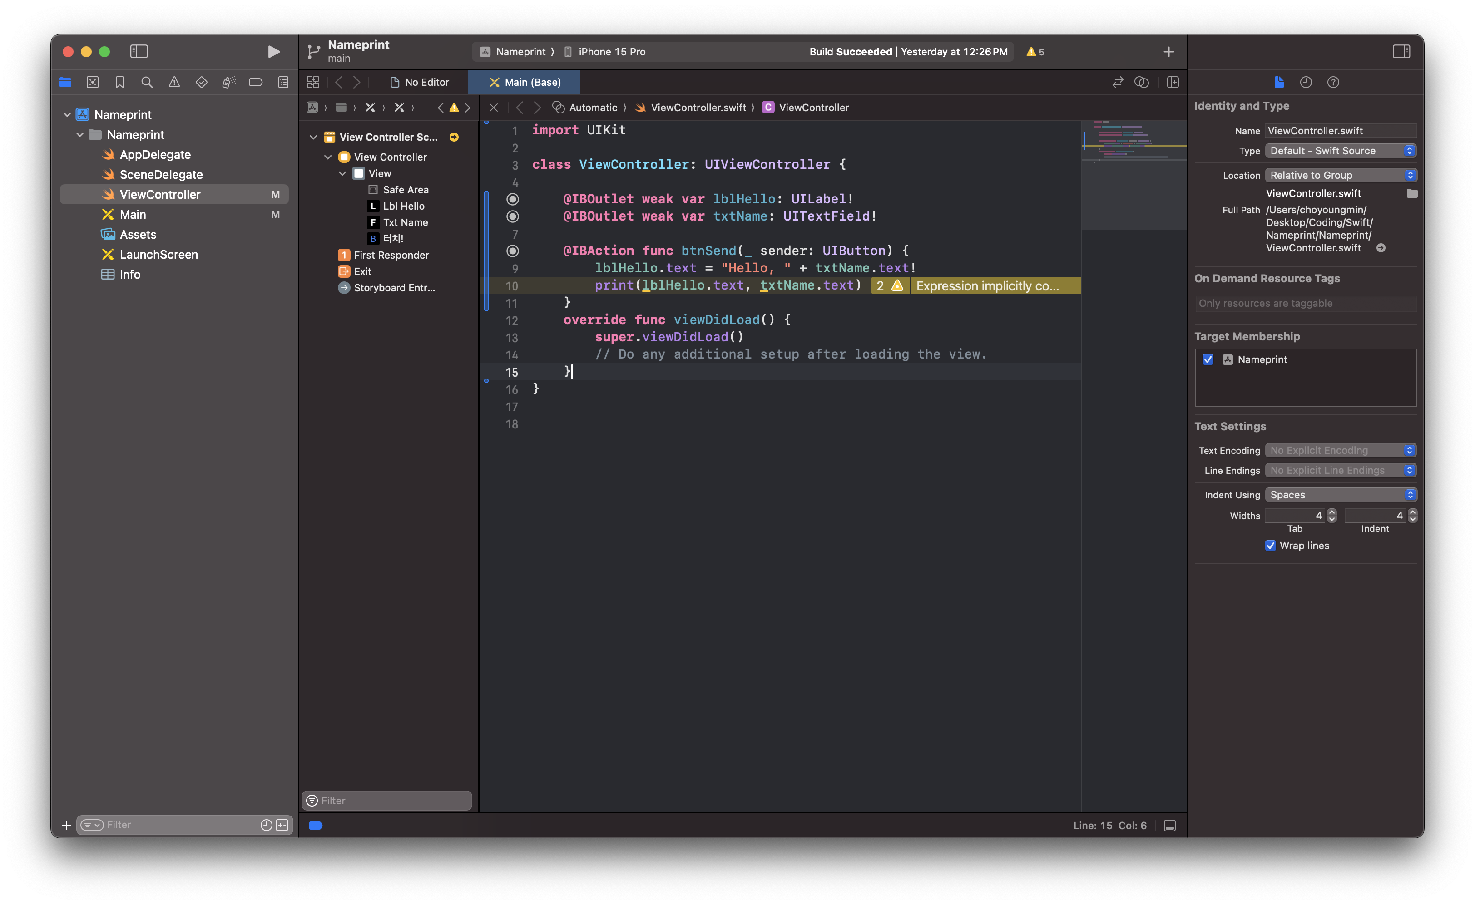Screen dimensions: 1475x905
Task: Select LaunchScreen in project navigator
Action: 158,254
